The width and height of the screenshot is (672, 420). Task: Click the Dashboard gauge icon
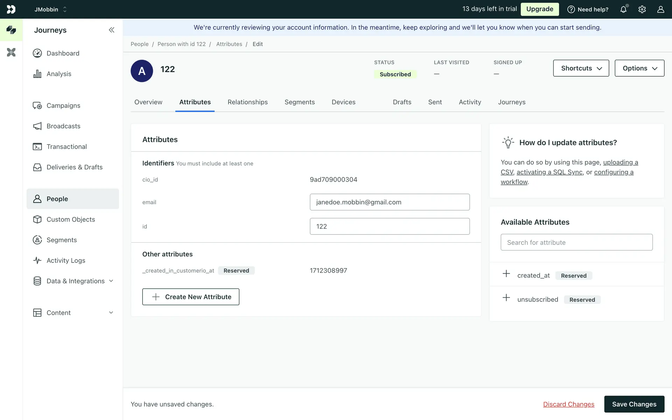click(37, 53)
